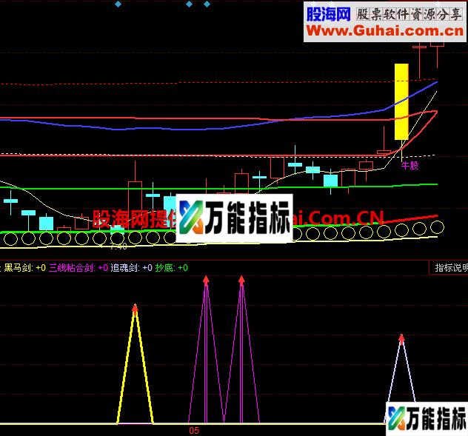Click the red arrow atop the first magenta peak
The width and height of the screenshot is (468, 436).
pyautogui.click(x=206, y=281)
